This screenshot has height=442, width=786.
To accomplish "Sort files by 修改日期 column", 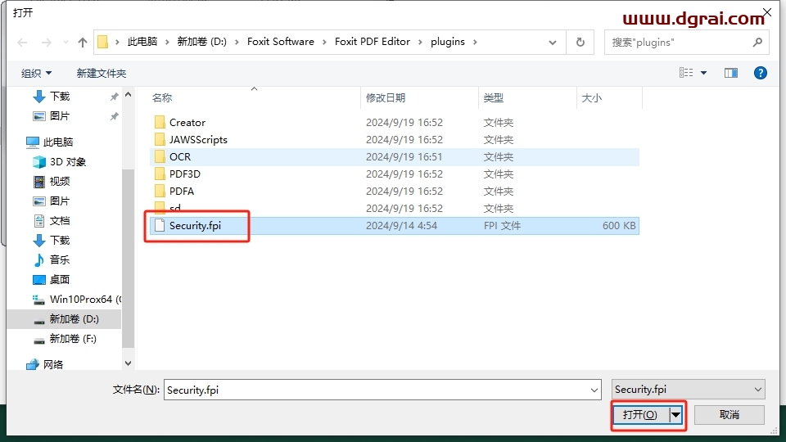I will pyautogui.click(x=386, y=97).
